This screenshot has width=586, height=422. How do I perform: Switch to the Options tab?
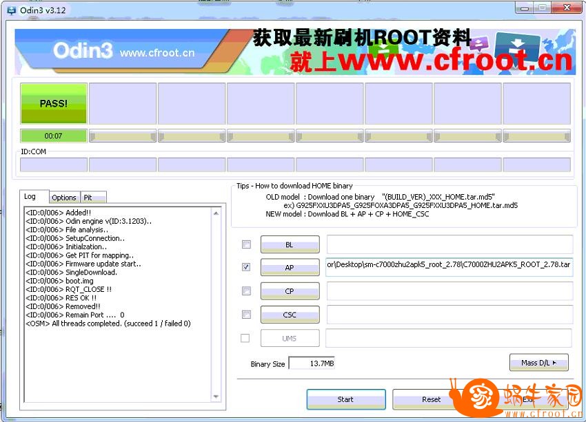[64, 198]
